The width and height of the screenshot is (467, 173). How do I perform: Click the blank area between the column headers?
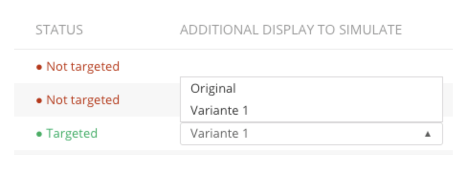tap(131, 30)
